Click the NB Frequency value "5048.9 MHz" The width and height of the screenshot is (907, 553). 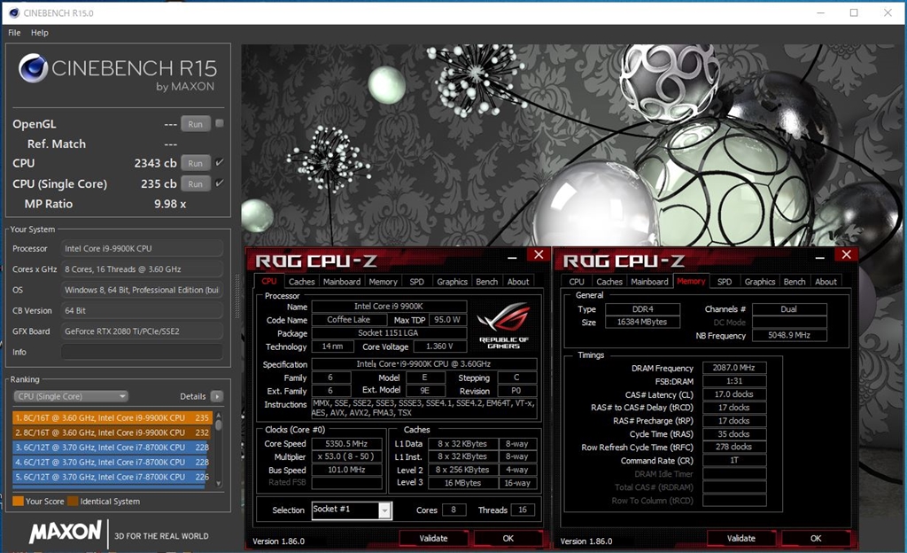(789, 336)
